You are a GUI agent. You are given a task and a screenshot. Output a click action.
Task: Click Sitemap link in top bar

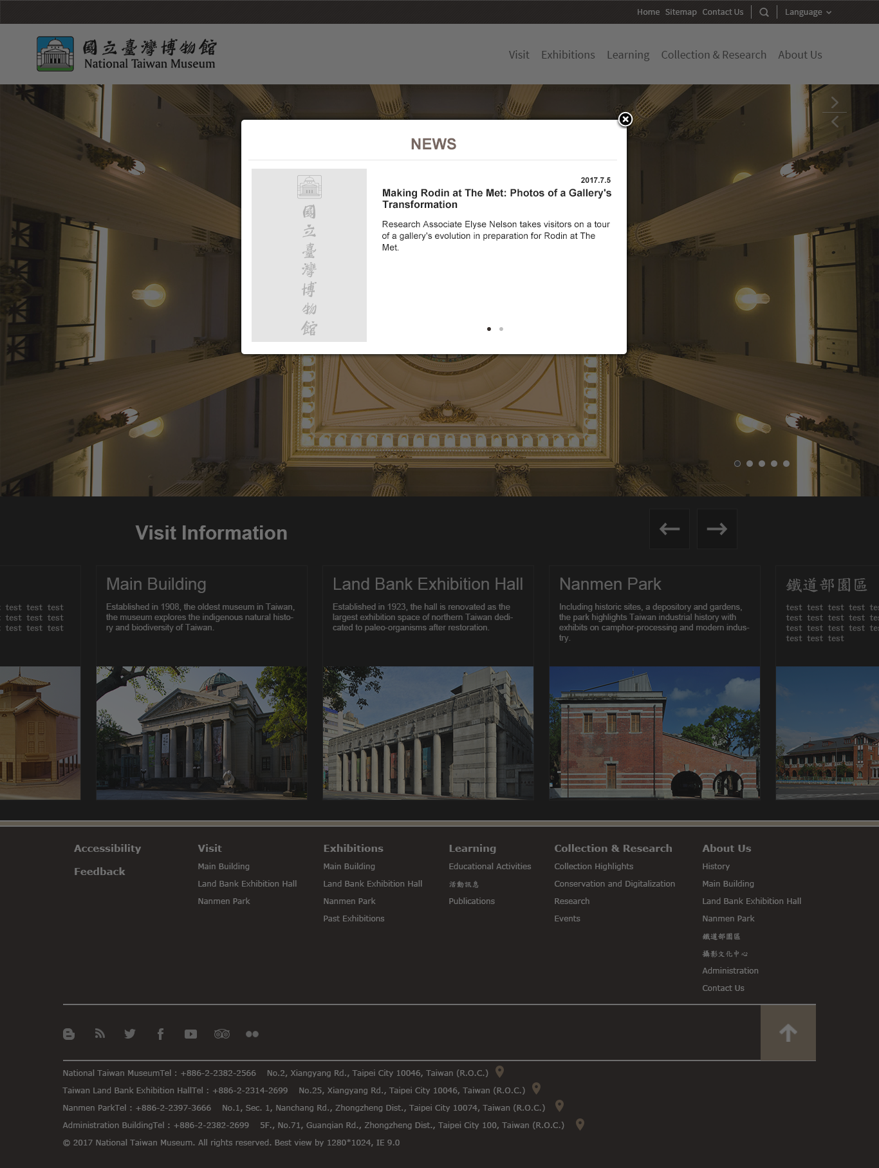pyautogui.click(x=681, y=12)
